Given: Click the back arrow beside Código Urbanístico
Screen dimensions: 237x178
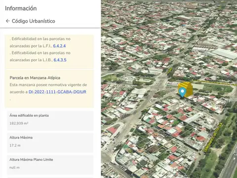Looking at the screenshot, I should 7,21.
